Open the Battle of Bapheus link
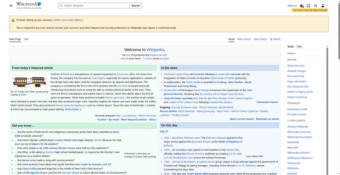This screenshot has height=175, width=340. tap(229, 142)
